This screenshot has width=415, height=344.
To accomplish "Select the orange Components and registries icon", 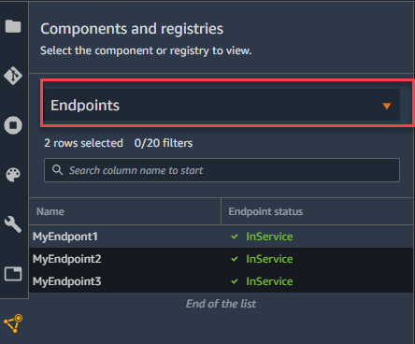I will click(13, 323).
